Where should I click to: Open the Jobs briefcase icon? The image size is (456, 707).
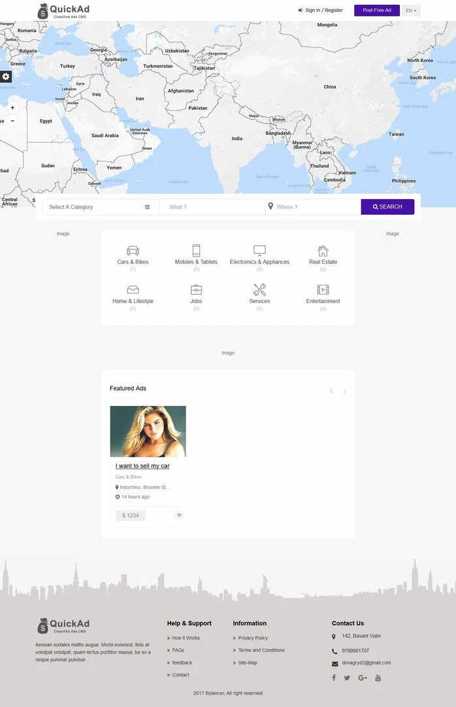[196, 289]
